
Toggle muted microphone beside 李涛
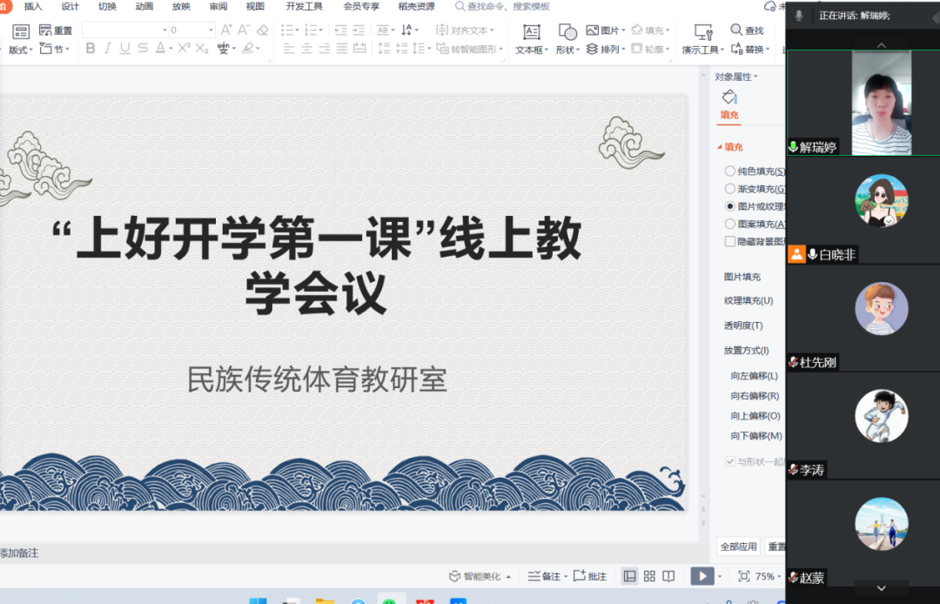pyautogui.click(x=793, y=469)
